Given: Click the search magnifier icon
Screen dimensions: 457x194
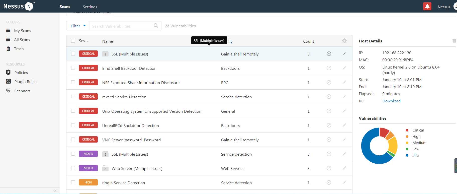Looking at the screenshot, I should [x=156, y=26].
